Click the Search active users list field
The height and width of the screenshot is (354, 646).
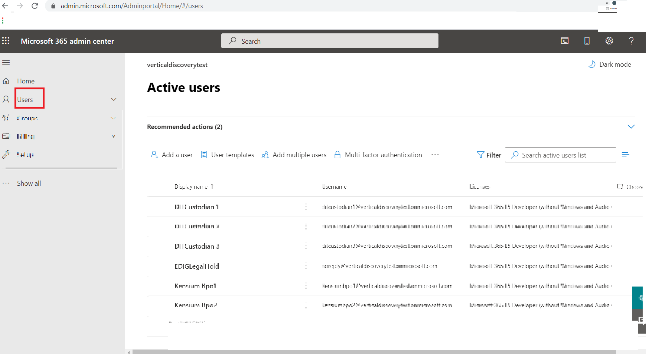point(561,155)
